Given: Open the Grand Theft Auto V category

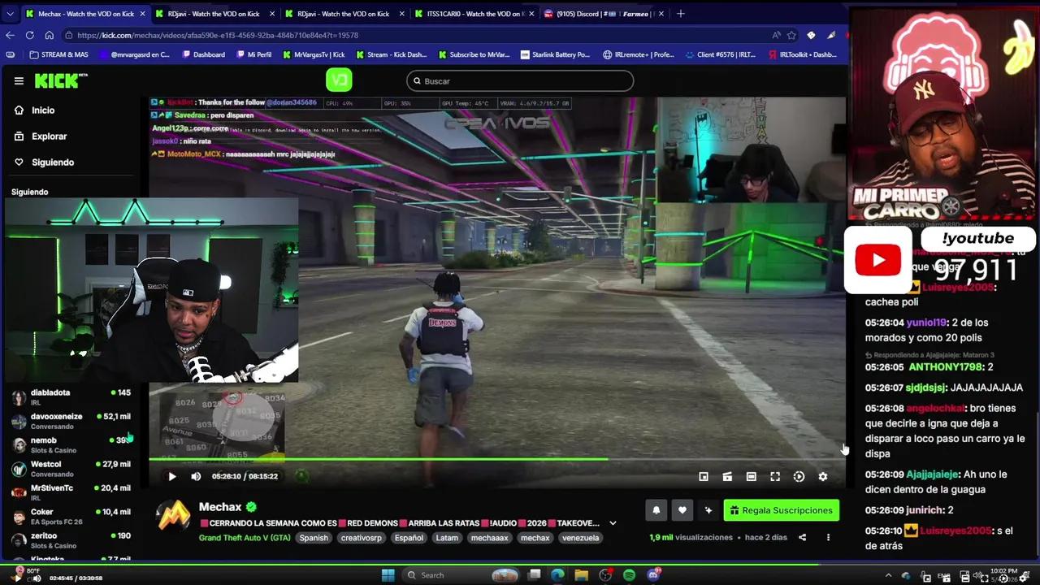Looking at the screenshot, I should pyautogui.click(x=245, y=538).
